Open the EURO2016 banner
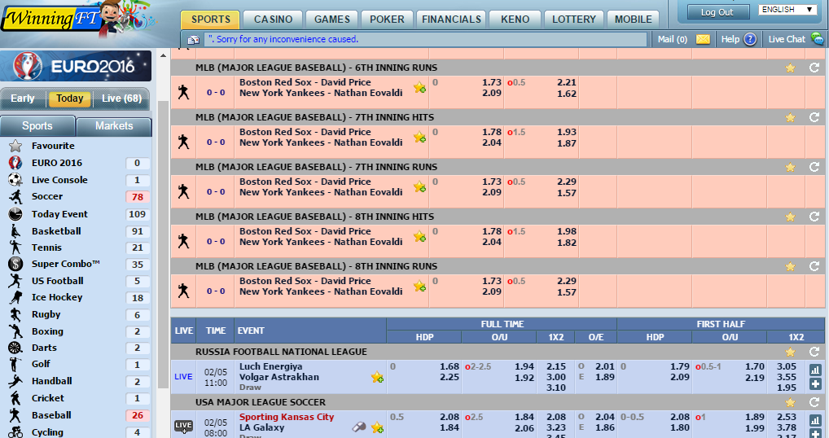Image resolution: width=829 pixels, height=438 pixels. tap(76, 66)
